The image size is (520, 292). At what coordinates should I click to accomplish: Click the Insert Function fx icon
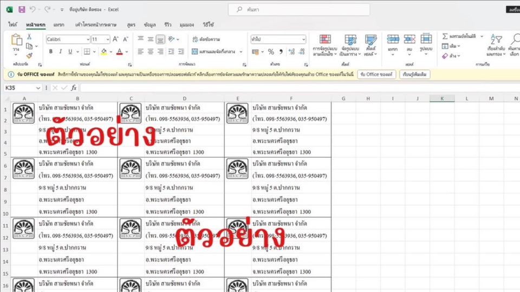[x=74, y=88]
